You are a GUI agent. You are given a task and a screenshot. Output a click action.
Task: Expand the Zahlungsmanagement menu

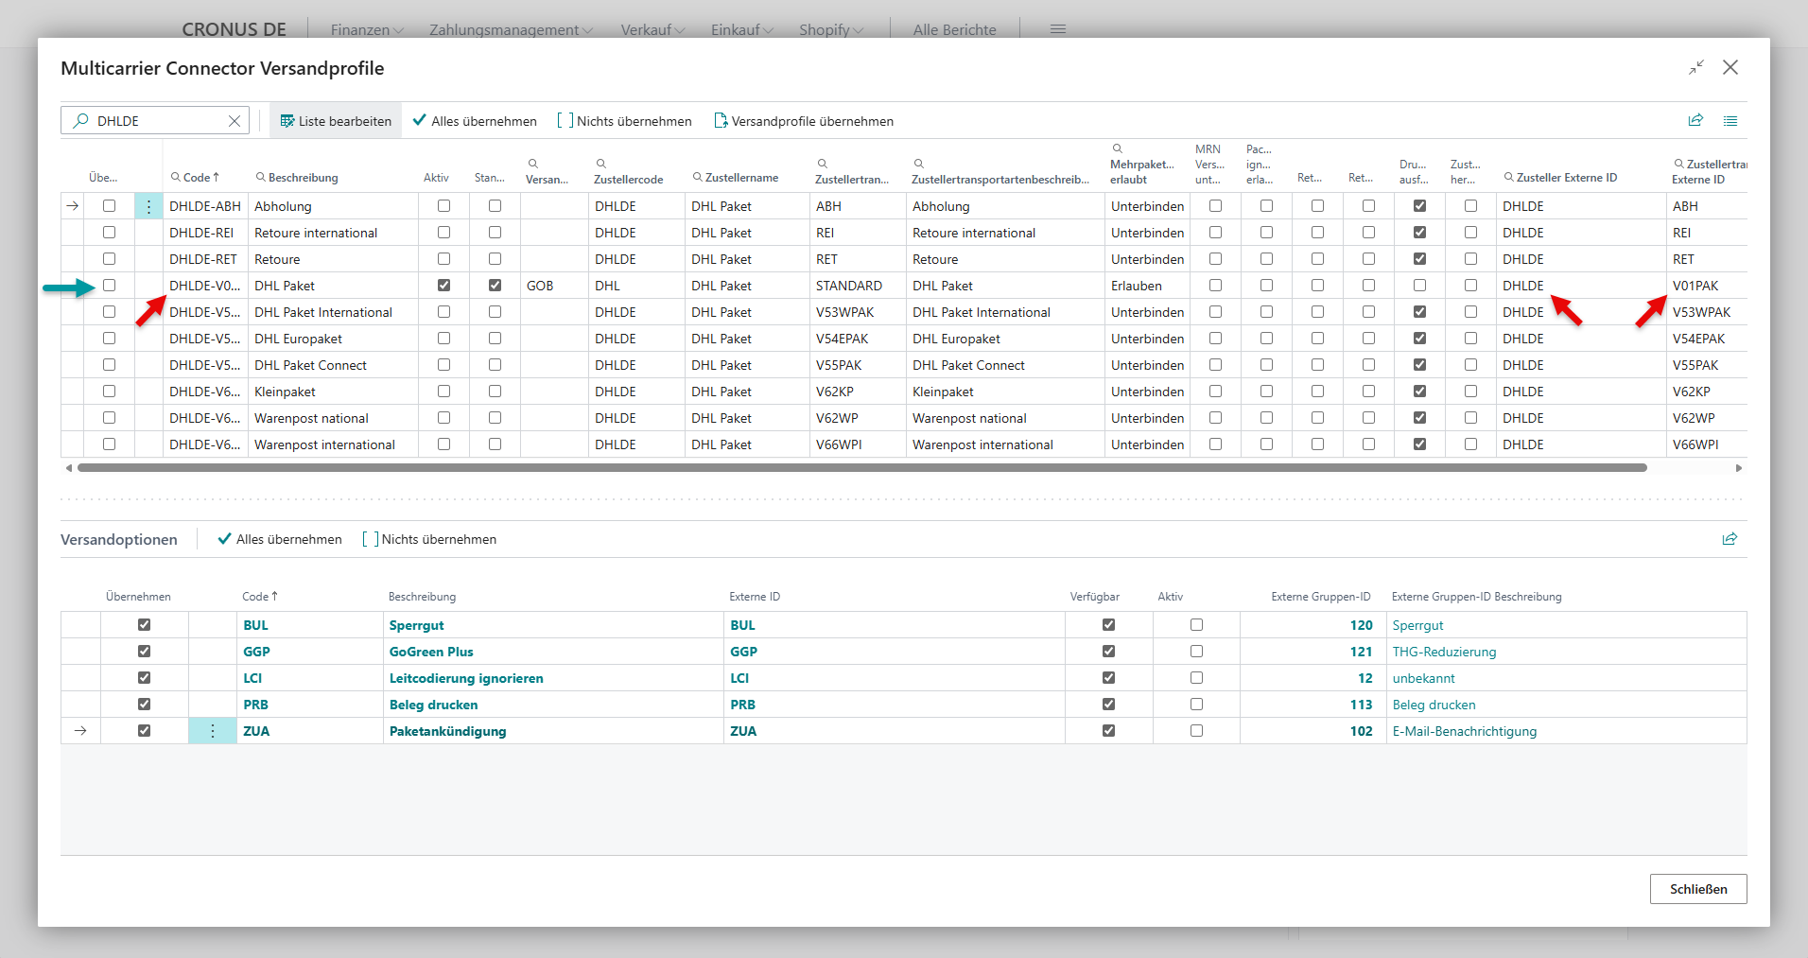[511, 29]
